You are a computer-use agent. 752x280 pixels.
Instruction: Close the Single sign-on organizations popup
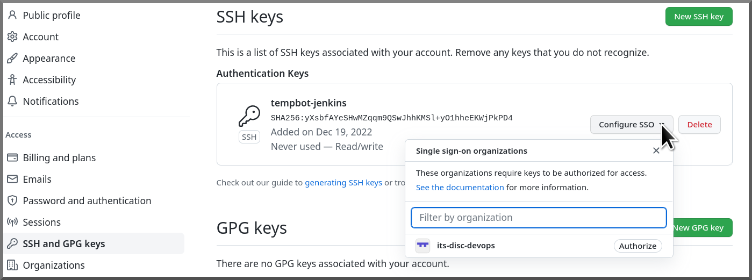[x=656, y=151]
